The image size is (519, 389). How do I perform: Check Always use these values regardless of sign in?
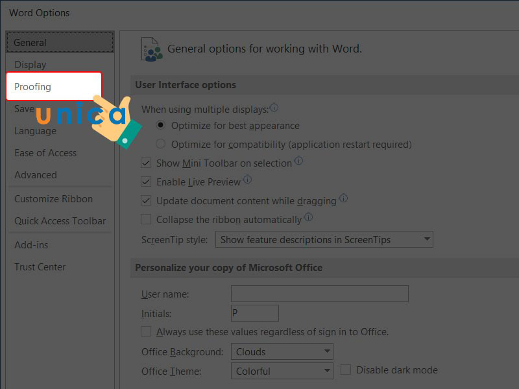146,331
